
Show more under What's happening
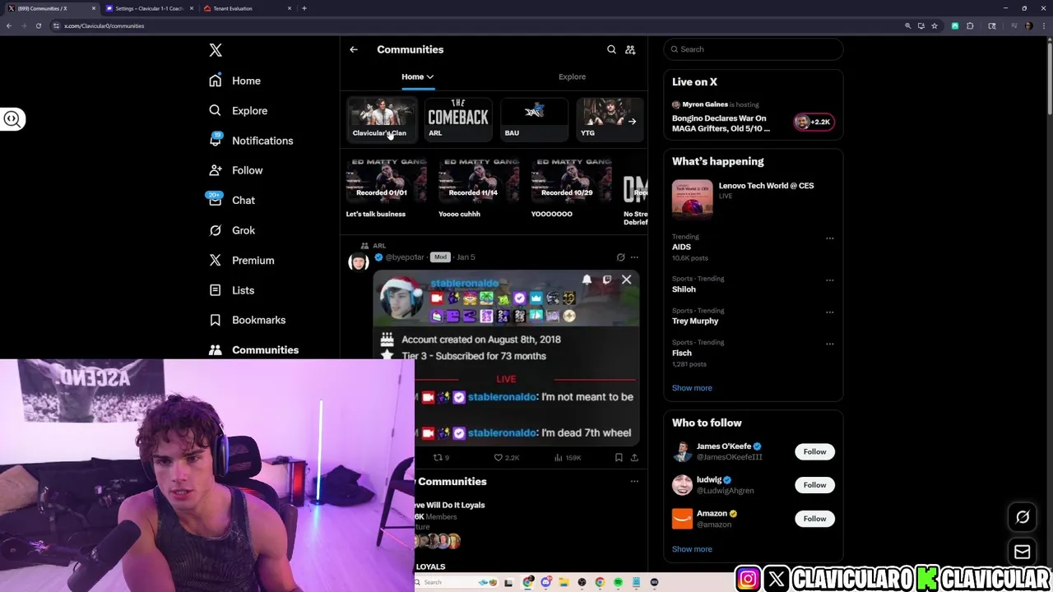click(692, 388)
